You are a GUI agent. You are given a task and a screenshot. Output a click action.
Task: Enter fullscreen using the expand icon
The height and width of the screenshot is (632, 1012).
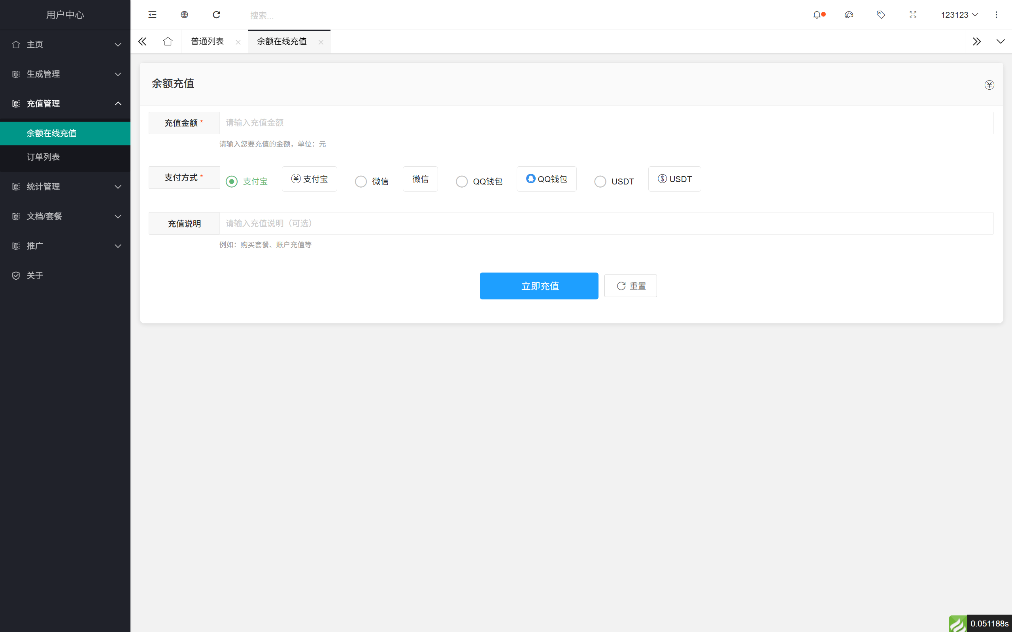click(913, 15)
